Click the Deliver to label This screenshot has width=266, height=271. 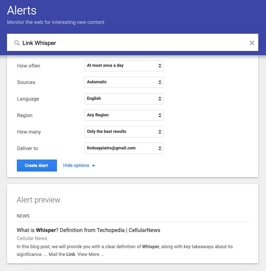[27, 148]
